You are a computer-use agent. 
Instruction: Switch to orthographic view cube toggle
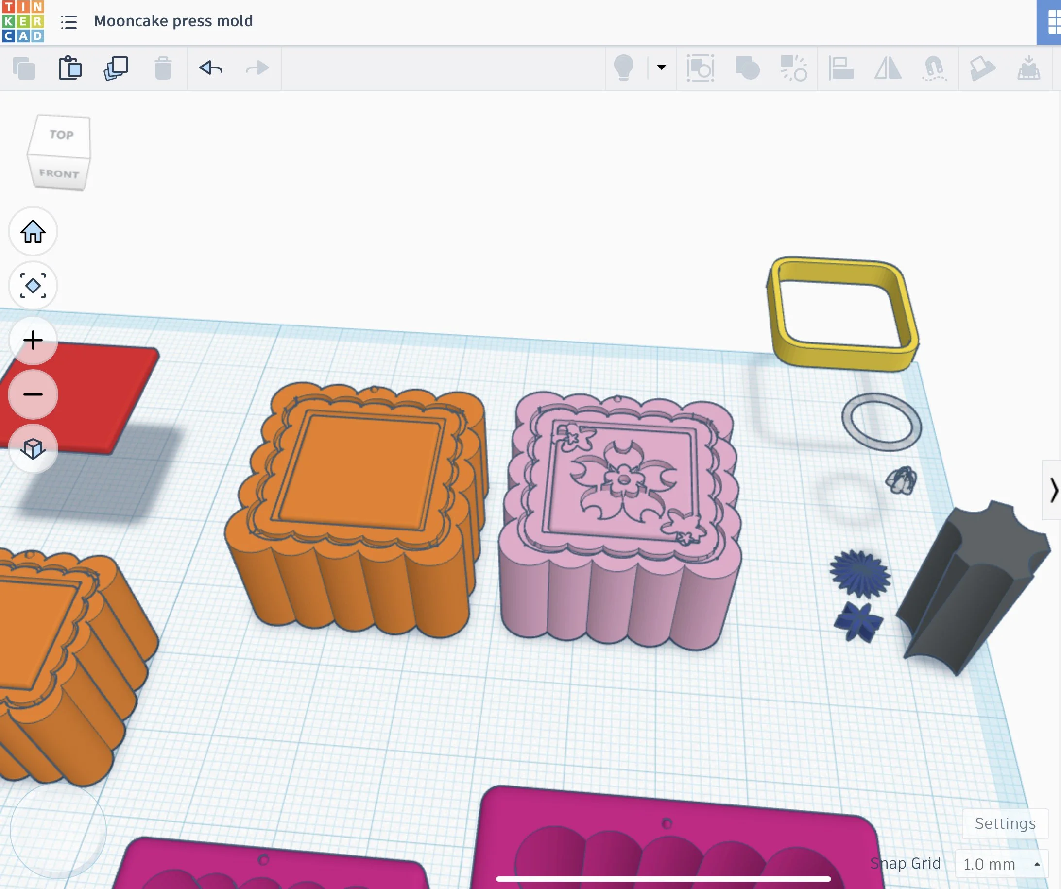pos(33,449)
